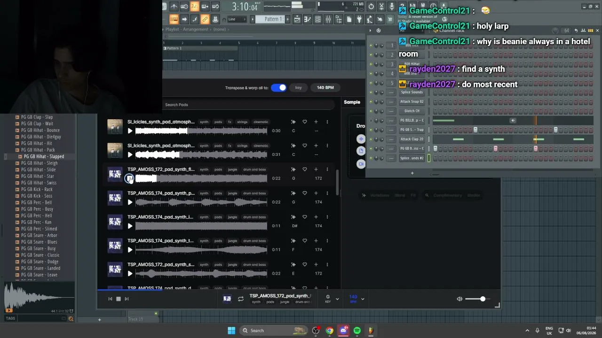The width and height of the screenshot is (602, 338).
Task: Play the TSP_AMOSS_174_pad_synth_p sample
Action: coord(130,202)
